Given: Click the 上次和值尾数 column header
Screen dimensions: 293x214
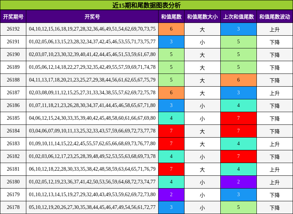Looking at the screenshot, I should [239, 17].
